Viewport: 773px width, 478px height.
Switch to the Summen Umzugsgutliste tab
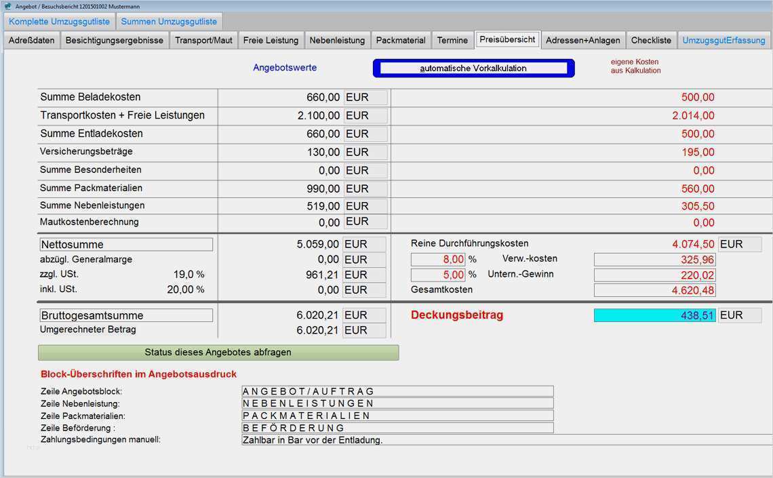(x=169, y=22)
